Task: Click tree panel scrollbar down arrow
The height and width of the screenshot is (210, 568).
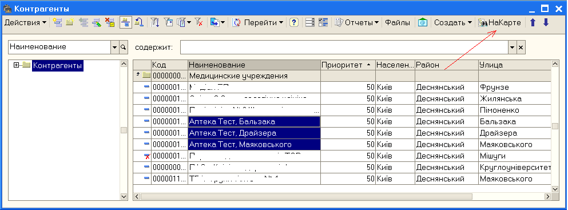Action: point(124,197)
